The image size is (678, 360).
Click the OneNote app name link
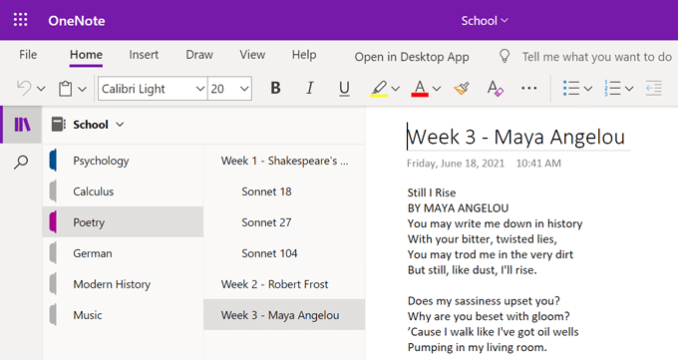(x=77, y=20)
